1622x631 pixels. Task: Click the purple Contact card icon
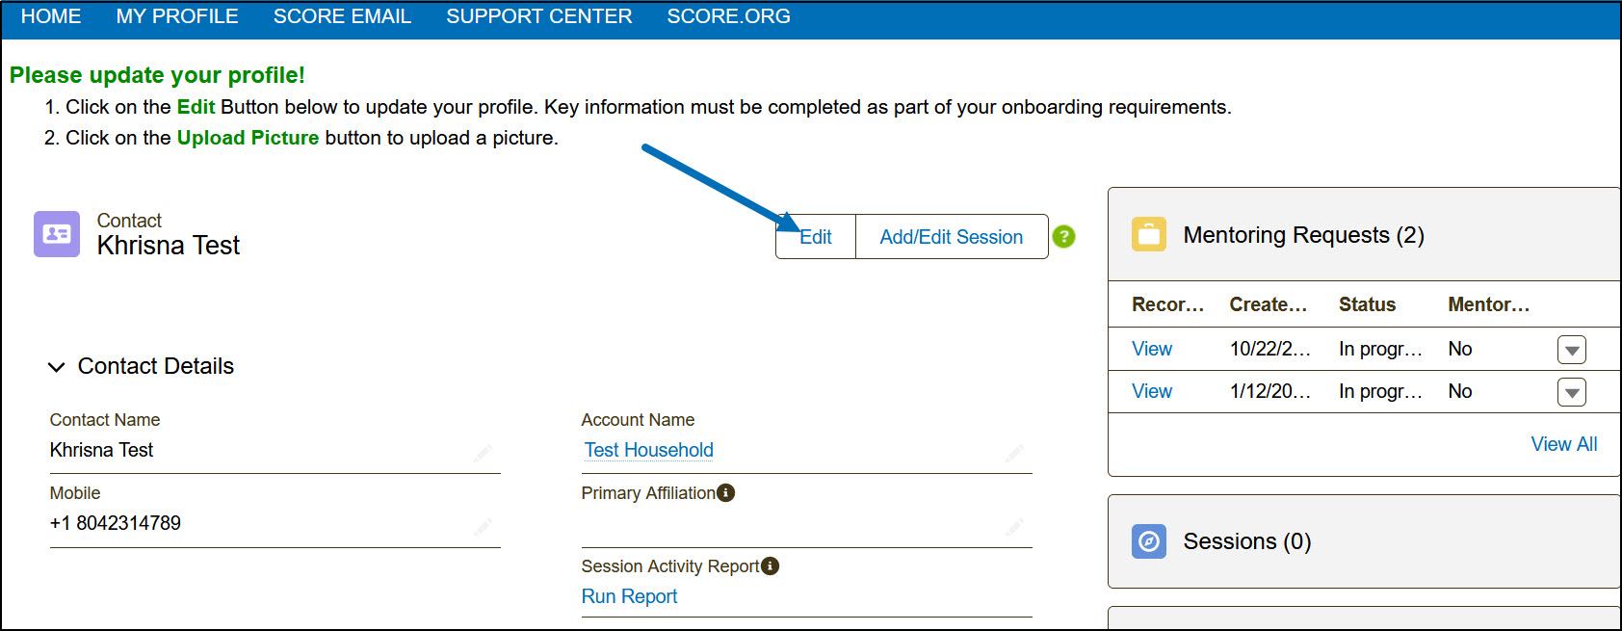[x=57, y=234]
